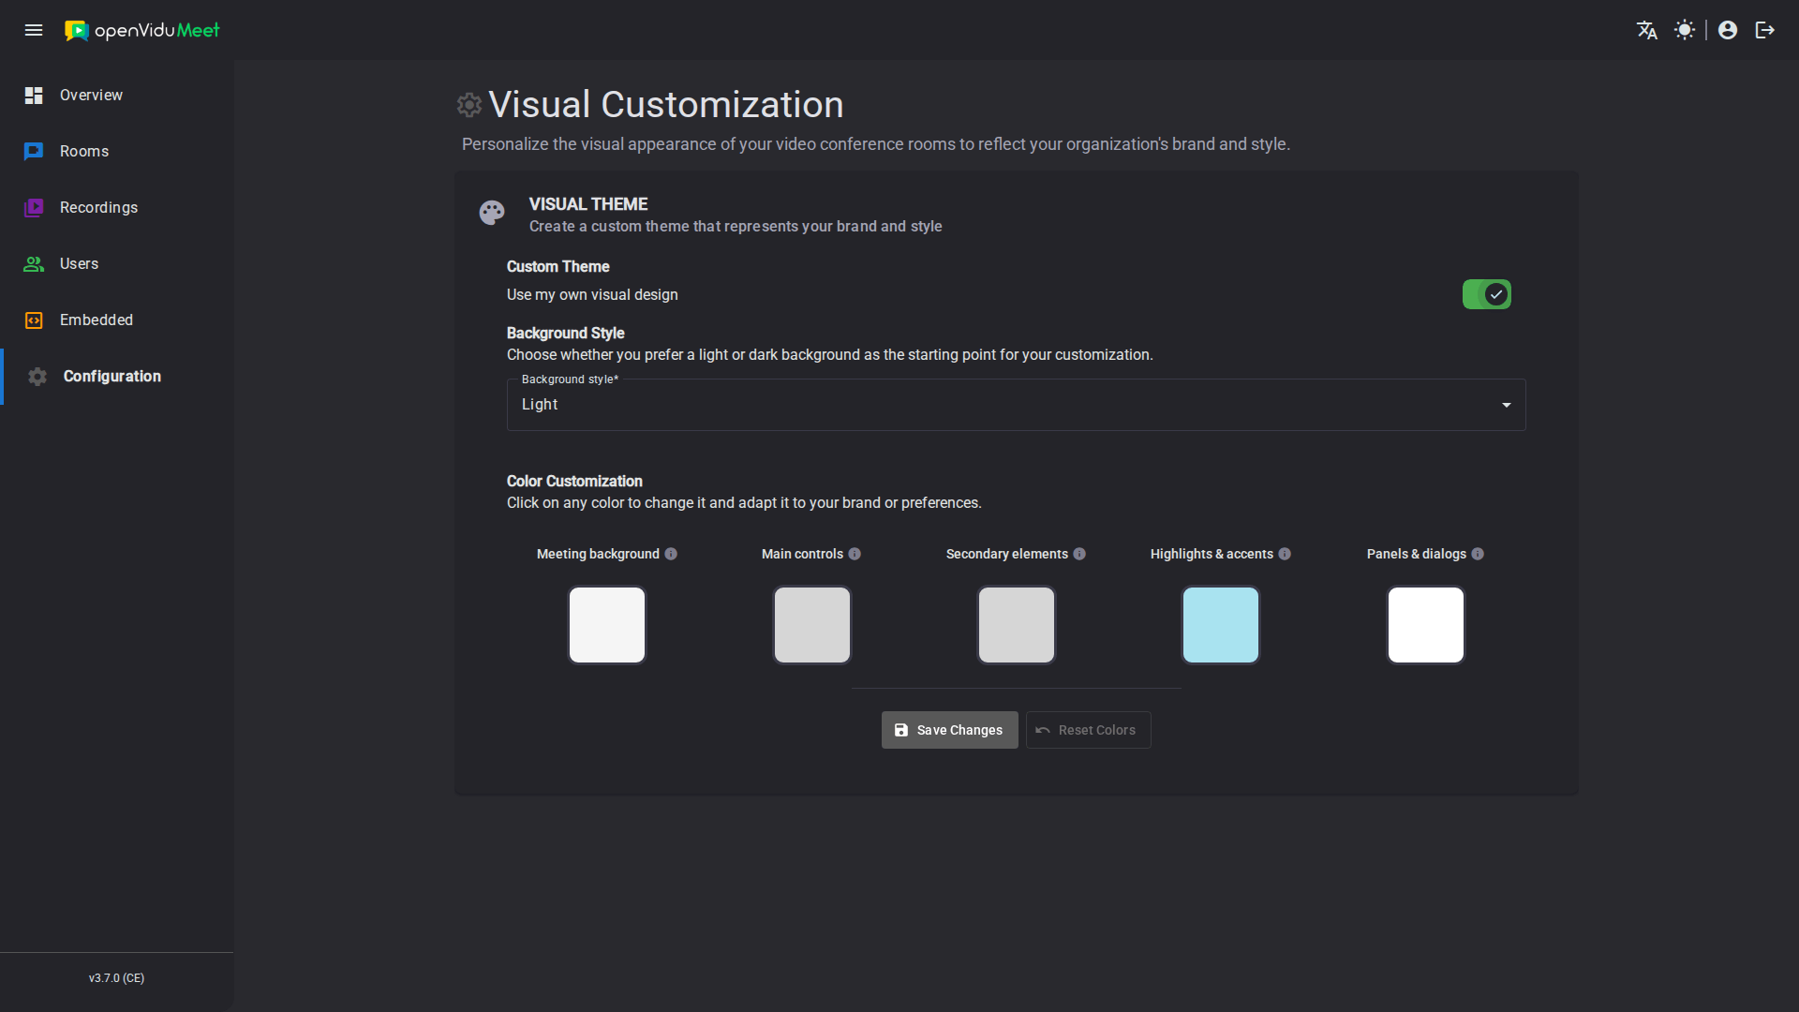The image size is (1799, 1012).
Task: Click Save Changes button
Action: (x=949, y=730)
